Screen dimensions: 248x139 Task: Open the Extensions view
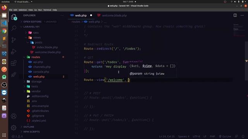[14, 63]
